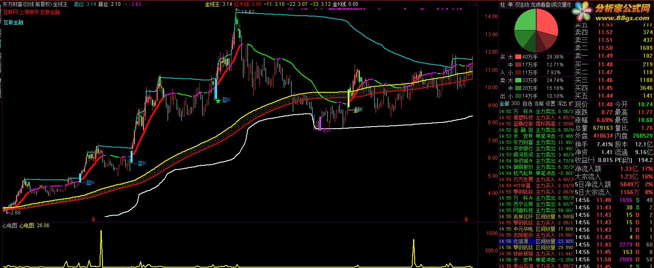Image resolution: width=654 pixels, height=268 pixels.
Task: Click the 换手 7.41% value
Action: click(x=605, y=145)
